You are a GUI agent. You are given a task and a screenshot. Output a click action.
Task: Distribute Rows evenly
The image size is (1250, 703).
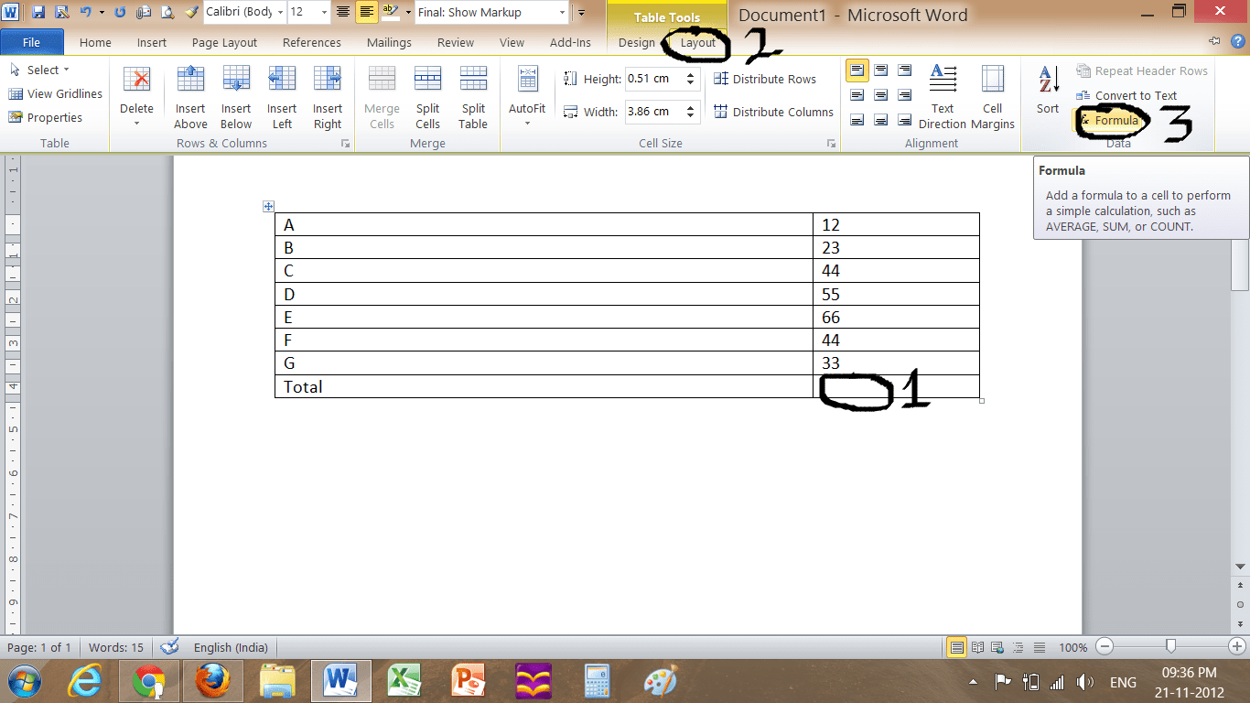(765, 79)
